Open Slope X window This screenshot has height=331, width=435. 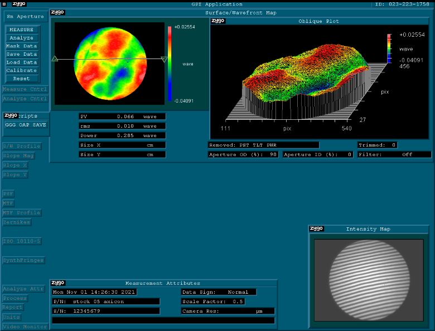pos(15,165)
